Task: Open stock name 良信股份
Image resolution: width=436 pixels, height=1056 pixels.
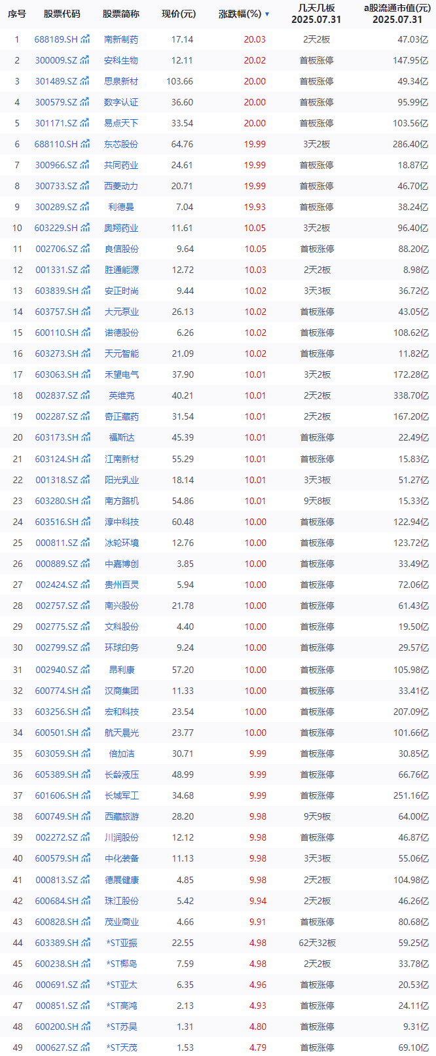Action: [121, 249]
